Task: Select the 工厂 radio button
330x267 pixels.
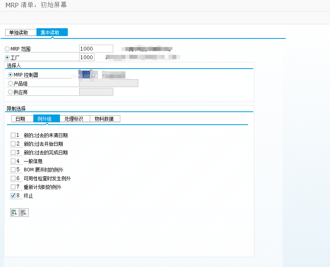Action: pyautogui.click(x=6, y=57)
